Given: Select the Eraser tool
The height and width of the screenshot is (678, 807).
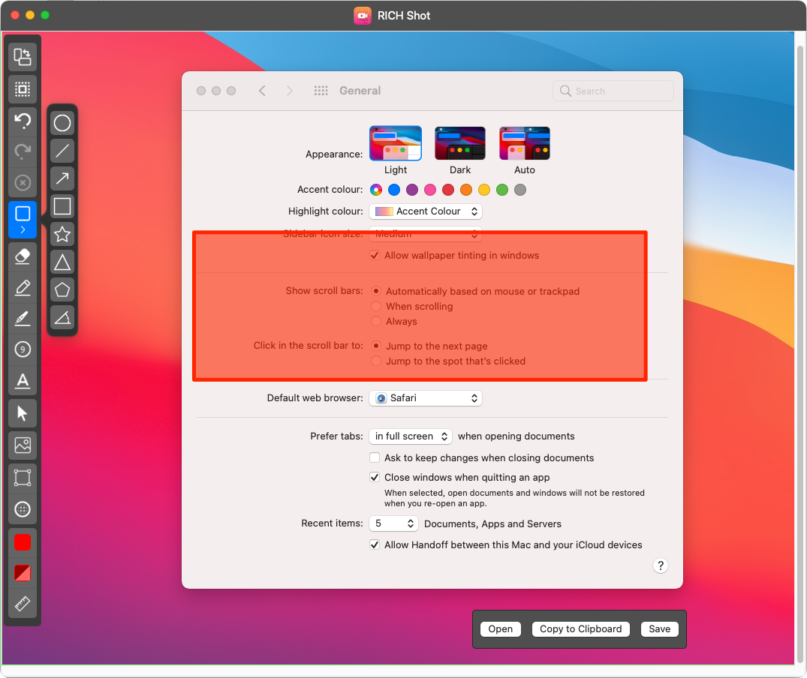Looking at the screenshot, I should (x=22, y=256).
